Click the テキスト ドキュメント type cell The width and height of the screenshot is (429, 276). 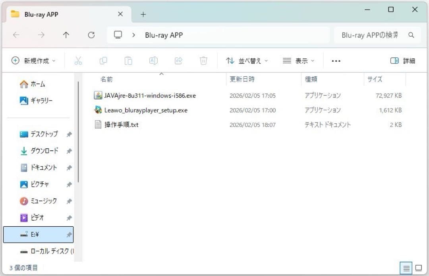click(327, 124)
